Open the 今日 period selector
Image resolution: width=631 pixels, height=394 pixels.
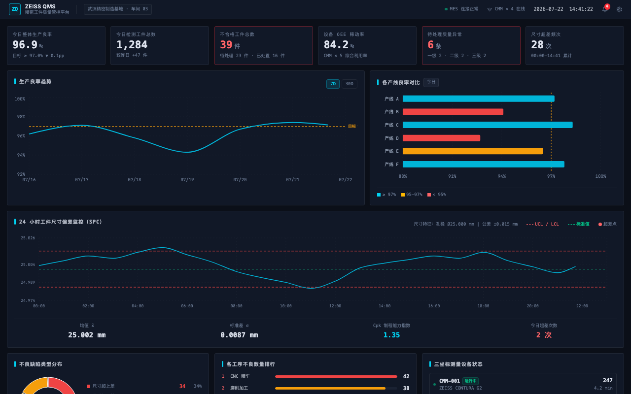431,82
